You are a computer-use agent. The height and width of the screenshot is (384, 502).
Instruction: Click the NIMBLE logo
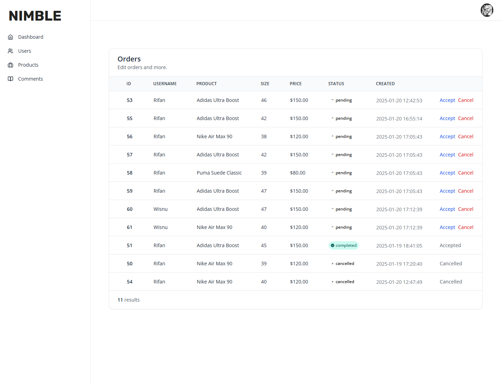35,16
